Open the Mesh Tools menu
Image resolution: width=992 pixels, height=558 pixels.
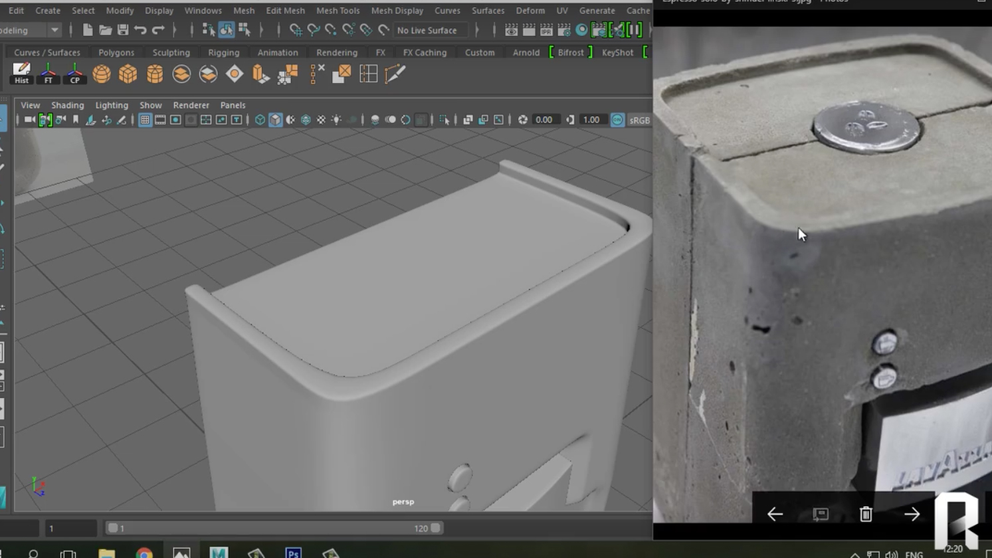338,11
